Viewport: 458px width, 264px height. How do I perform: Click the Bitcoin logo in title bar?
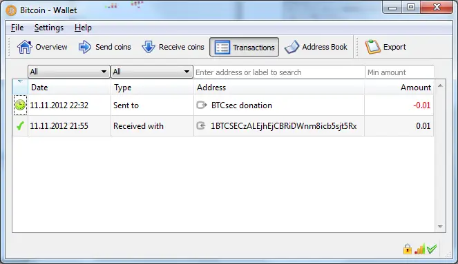11,10
